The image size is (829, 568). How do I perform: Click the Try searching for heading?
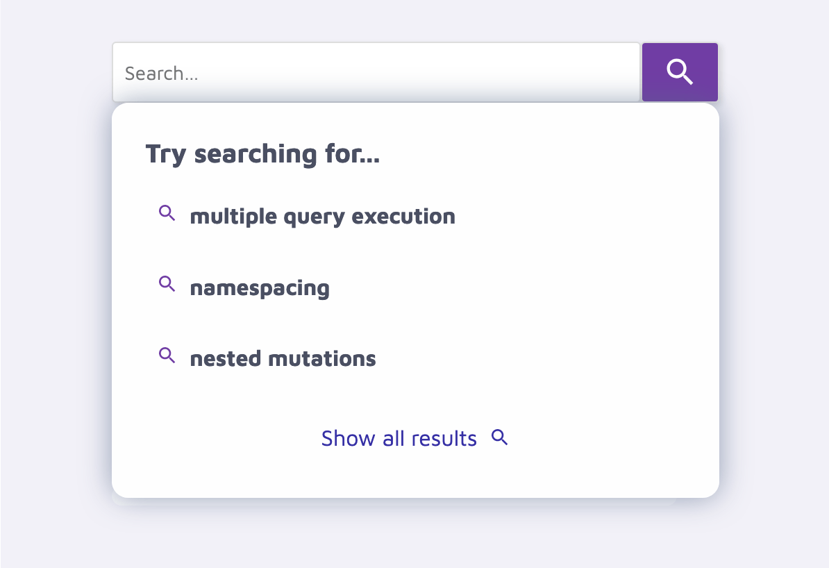262,154
